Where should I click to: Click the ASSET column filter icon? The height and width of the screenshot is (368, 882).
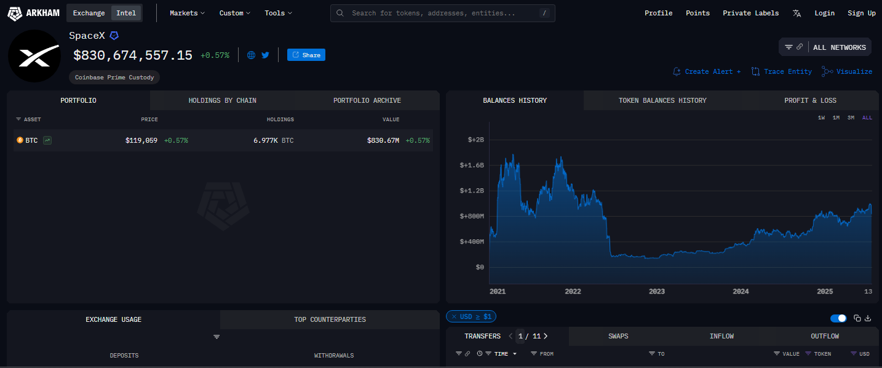tap(18, 119)
